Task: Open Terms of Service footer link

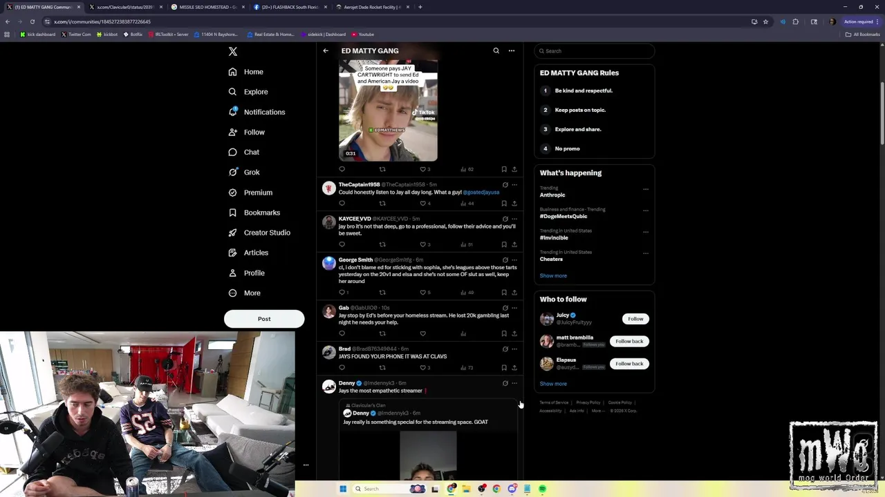Action: tap(554, 402)
